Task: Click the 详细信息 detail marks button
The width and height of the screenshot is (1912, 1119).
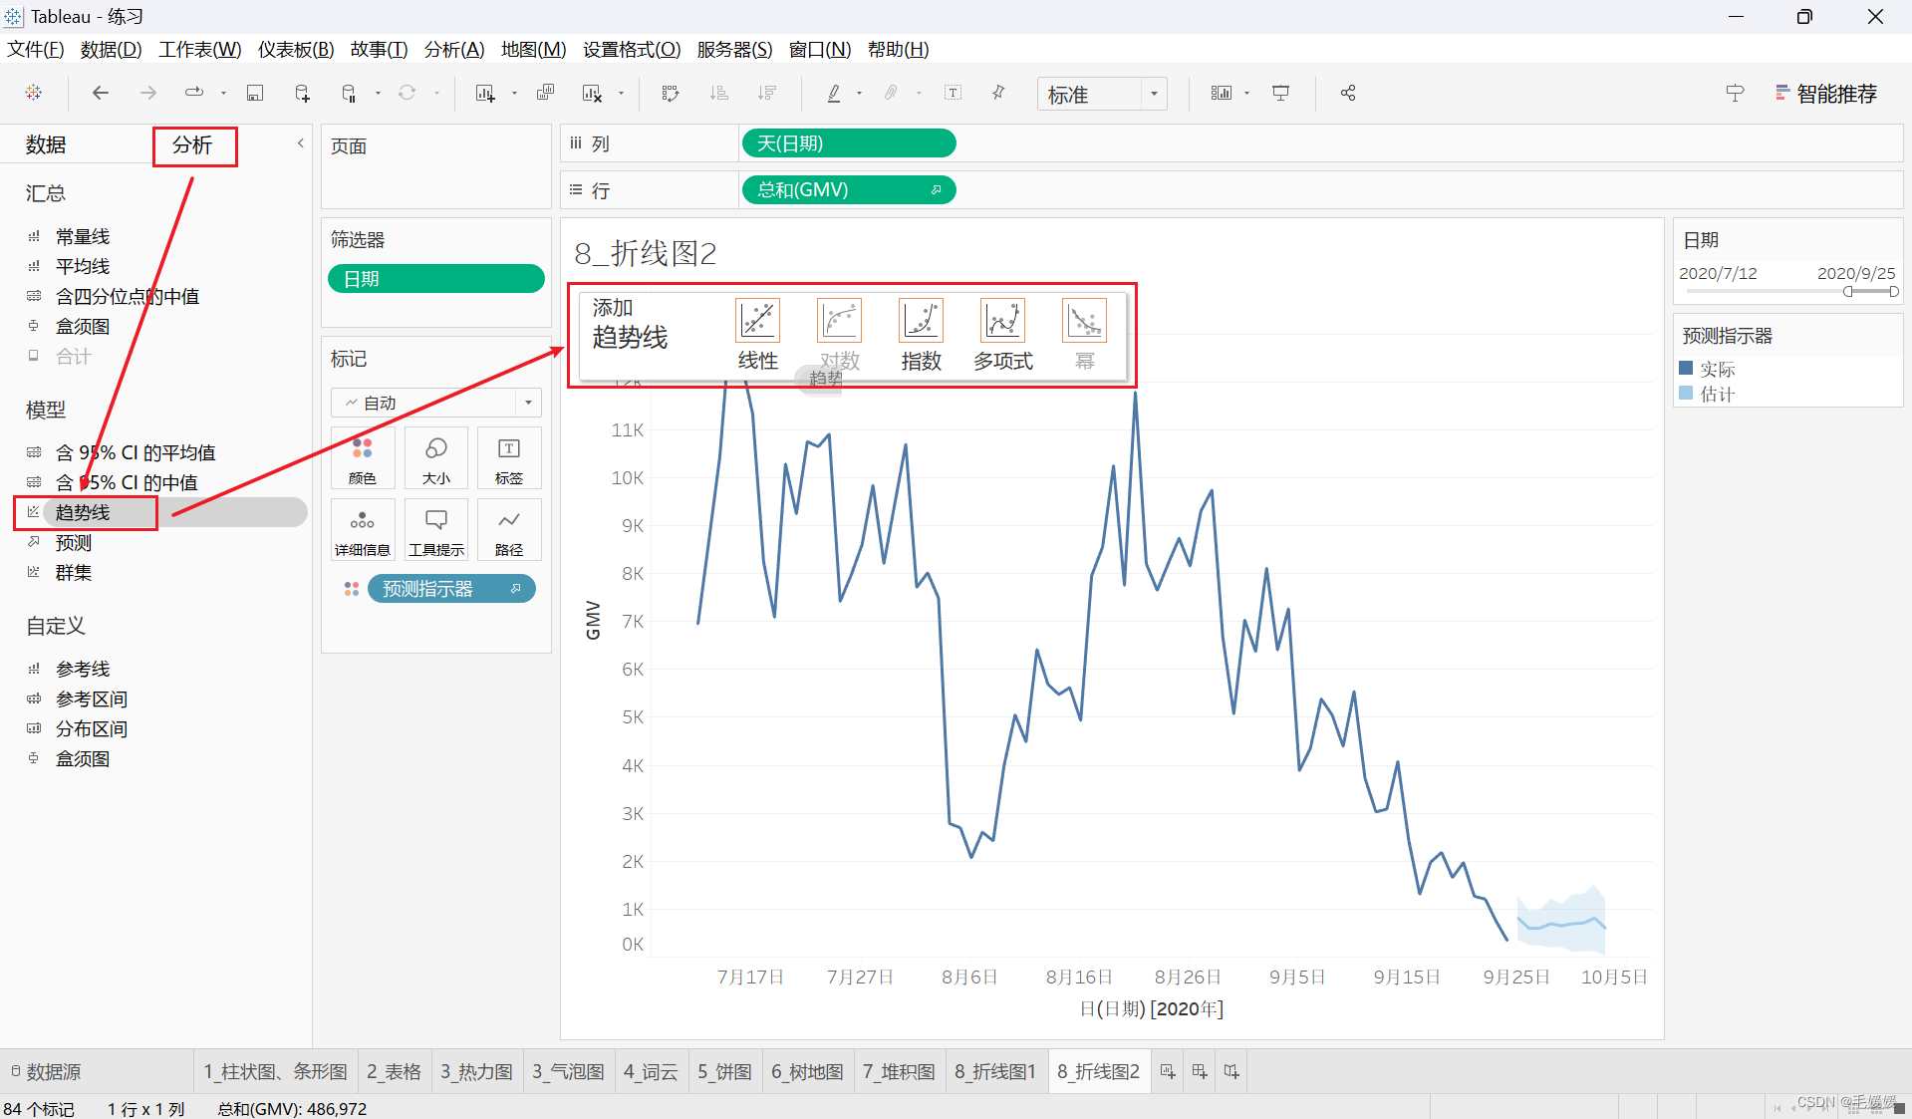Action: (x=363, y=530)
